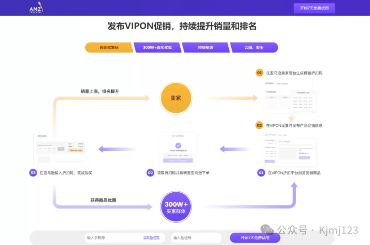Click the top 开始7天免费试用 button

coord(314,8)
